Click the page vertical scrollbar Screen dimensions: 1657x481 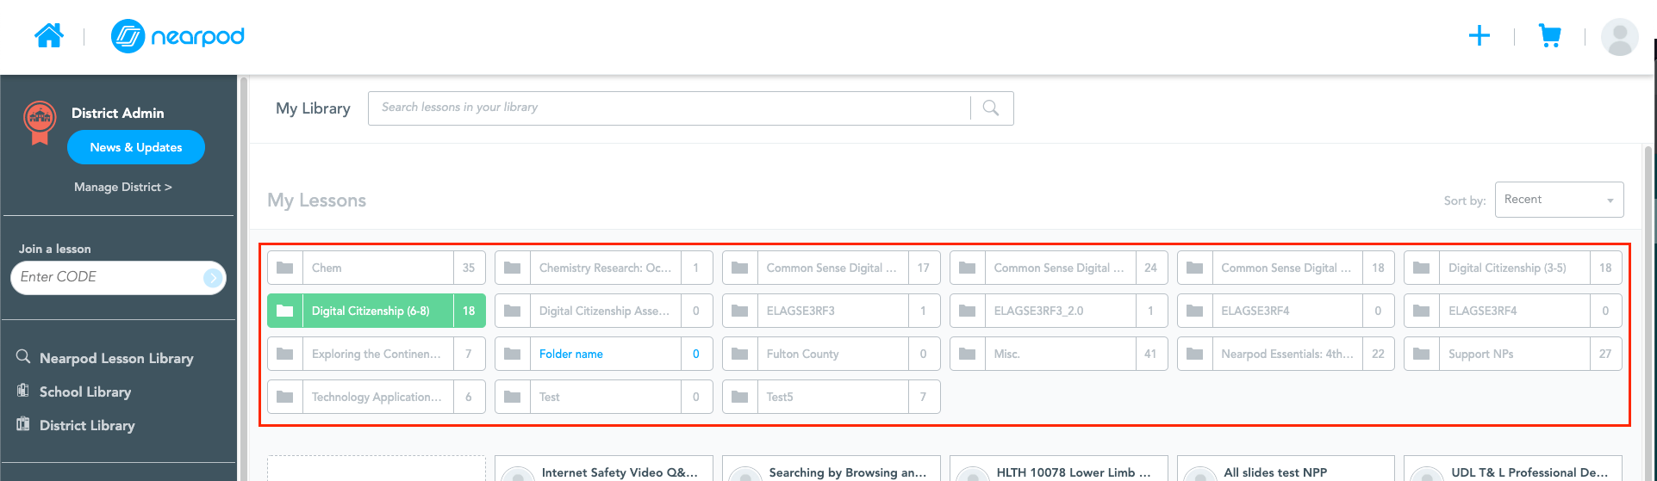click(x=1648, y=310)
